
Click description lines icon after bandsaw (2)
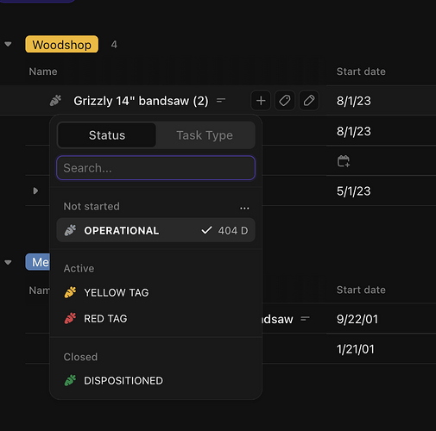tap(221, 101)
